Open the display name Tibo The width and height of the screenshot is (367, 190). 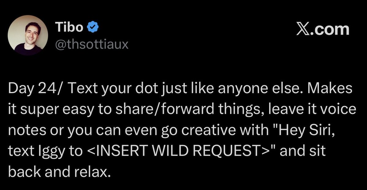[x=69, y=27]
